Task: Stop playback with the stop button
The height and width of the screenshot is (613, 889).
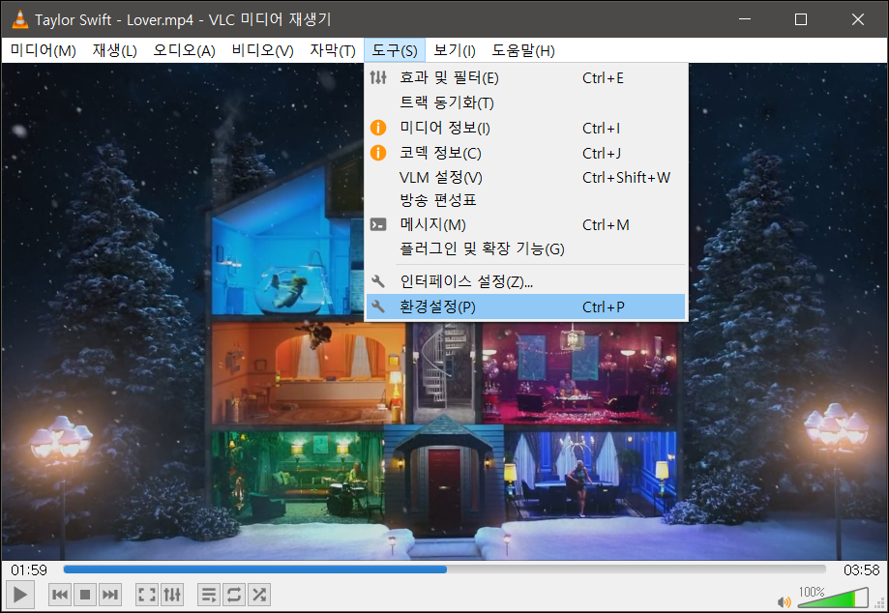Action: (85, 595)
